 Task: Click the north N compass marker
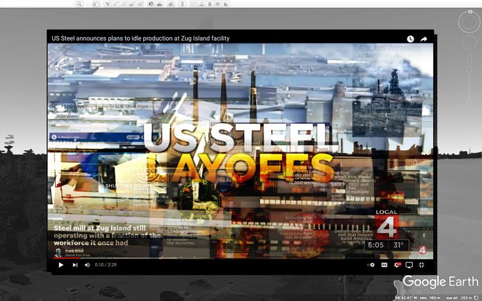(470, 11)
